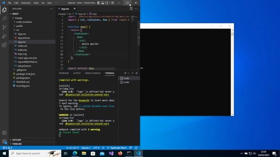Open the Selection menu
Screen dimensions: 280x157
[26, 3]
